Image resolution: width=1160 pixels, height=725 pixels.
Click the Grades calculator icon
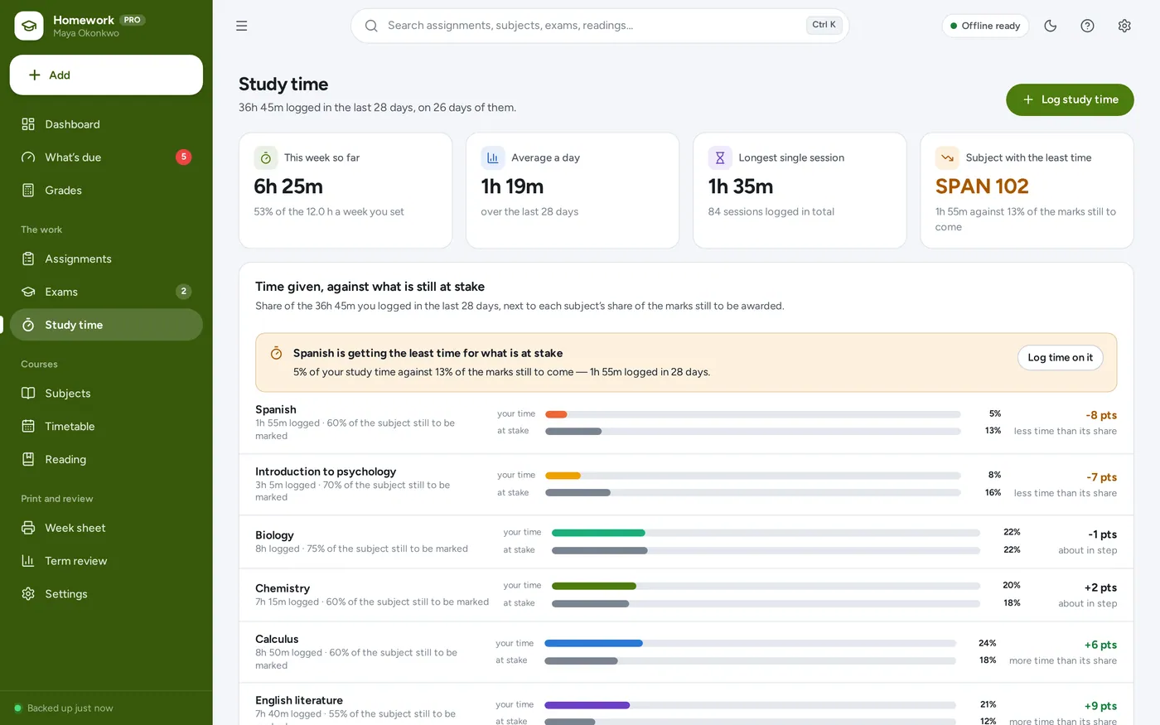tap(28, 191)
